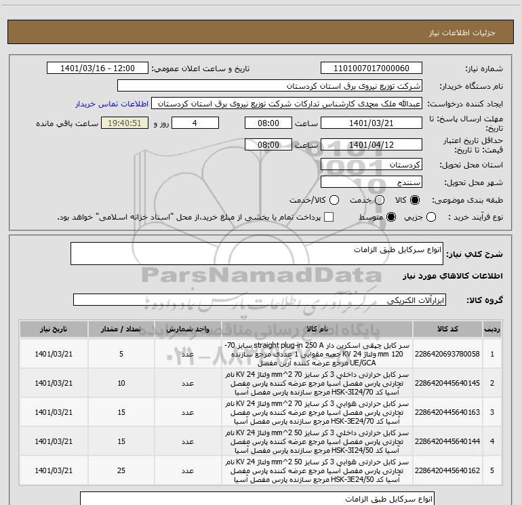Click the price validity date 1401/04/12 field
Image resolution: width=522 pixels, height=505 pixels.
pos(372,144)
